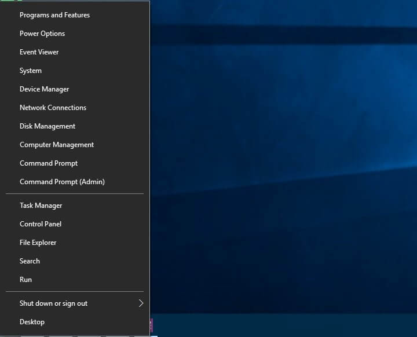The height and width of the screenshot is (337, 417).
Task: Open Device Manager
Action: click(x=44, y=89)
